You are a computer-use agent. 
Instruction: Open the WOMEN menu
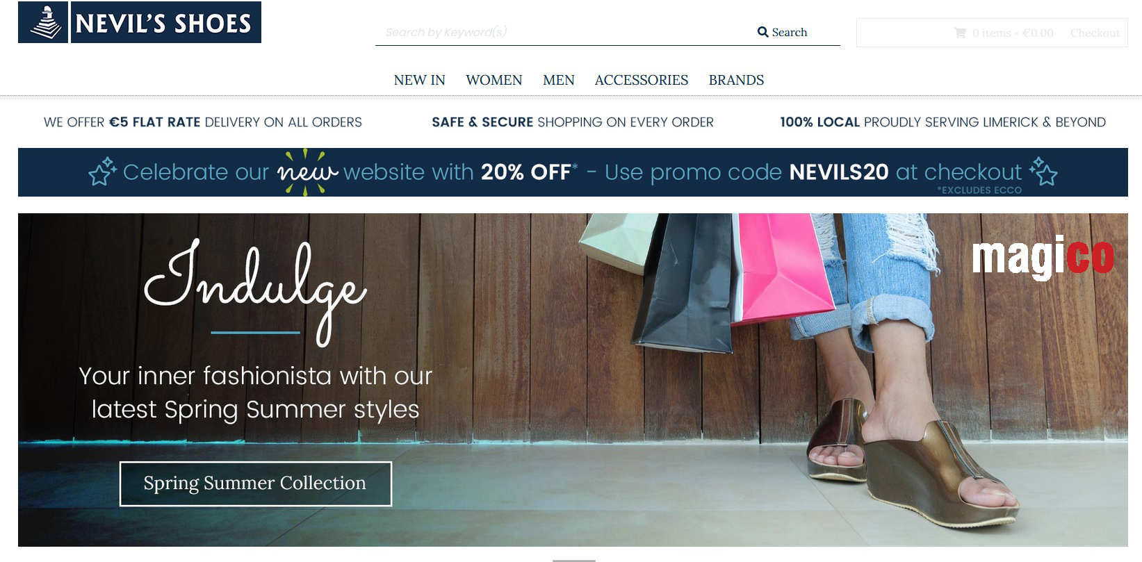coord(493,80)
